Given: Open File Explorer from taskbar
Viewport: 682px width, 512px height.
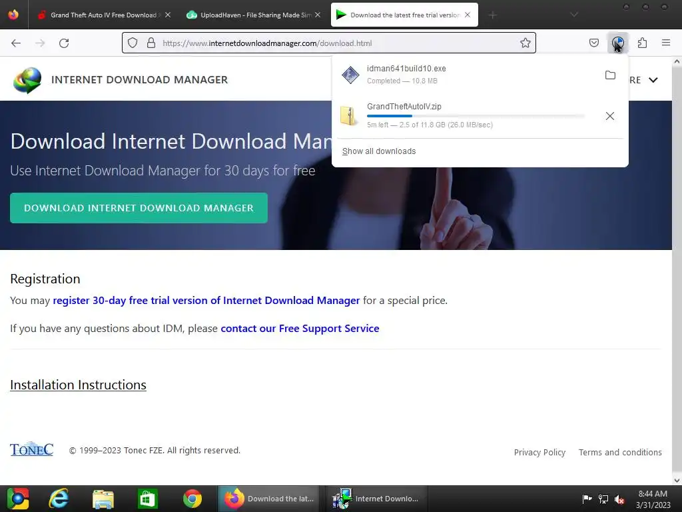Looking at the screenshot, I should coord(103,499).
